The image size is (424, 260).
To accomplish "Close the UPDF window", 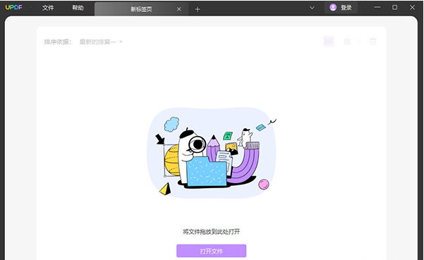I will pyautogui.click(x=412, y=7).
